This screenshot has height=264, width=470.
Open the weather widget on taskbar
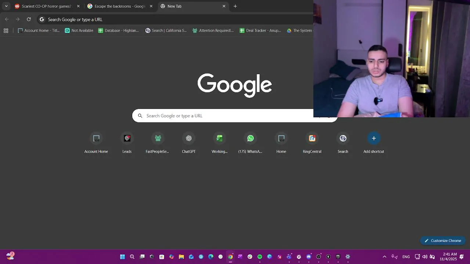tap(10, 256)
